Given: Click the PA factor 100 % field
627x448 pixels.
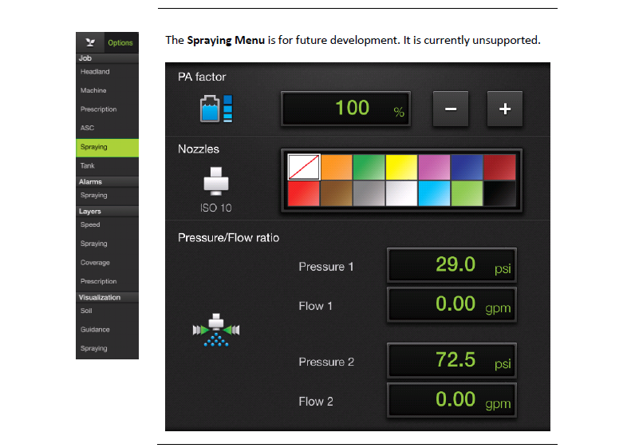Looking at the screenshot, I should point(346,109).
